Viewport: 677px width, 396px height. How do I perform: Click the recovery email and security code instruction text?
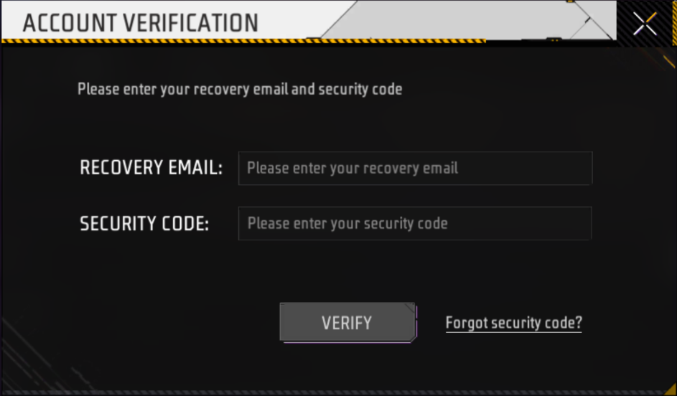(240, 89)
